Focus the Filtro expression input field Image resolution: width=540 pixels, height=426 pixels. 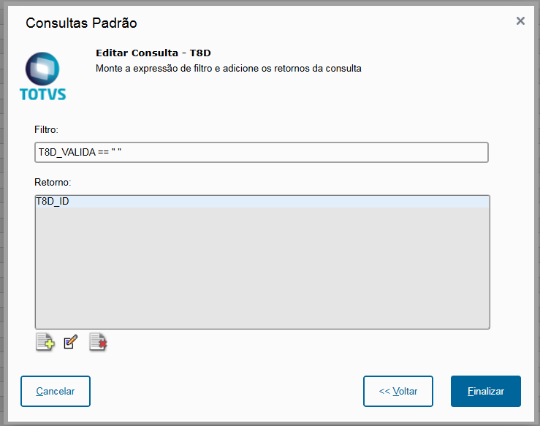click(x=262, y=153)
